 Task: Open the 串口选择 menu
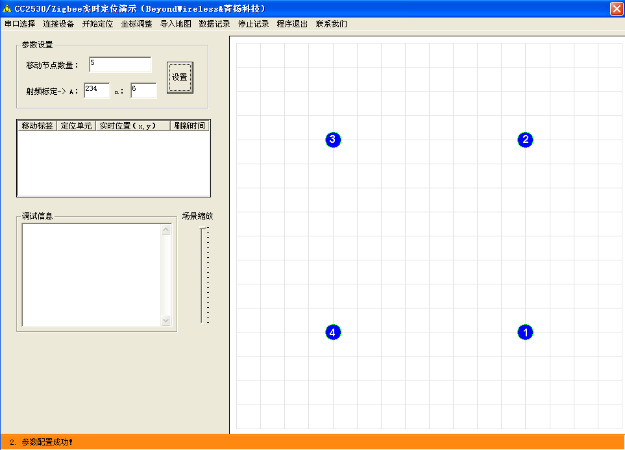click(20, 24)
